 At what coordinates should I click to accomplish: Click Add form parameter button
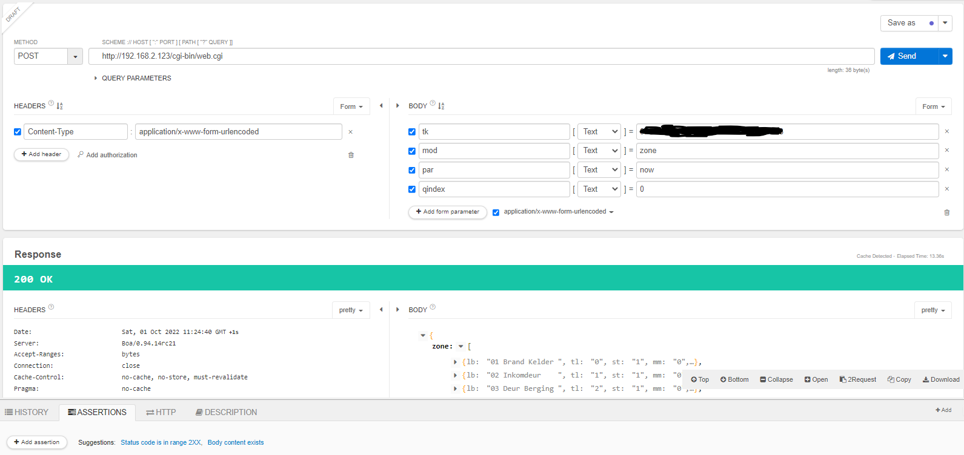[447, 212]
